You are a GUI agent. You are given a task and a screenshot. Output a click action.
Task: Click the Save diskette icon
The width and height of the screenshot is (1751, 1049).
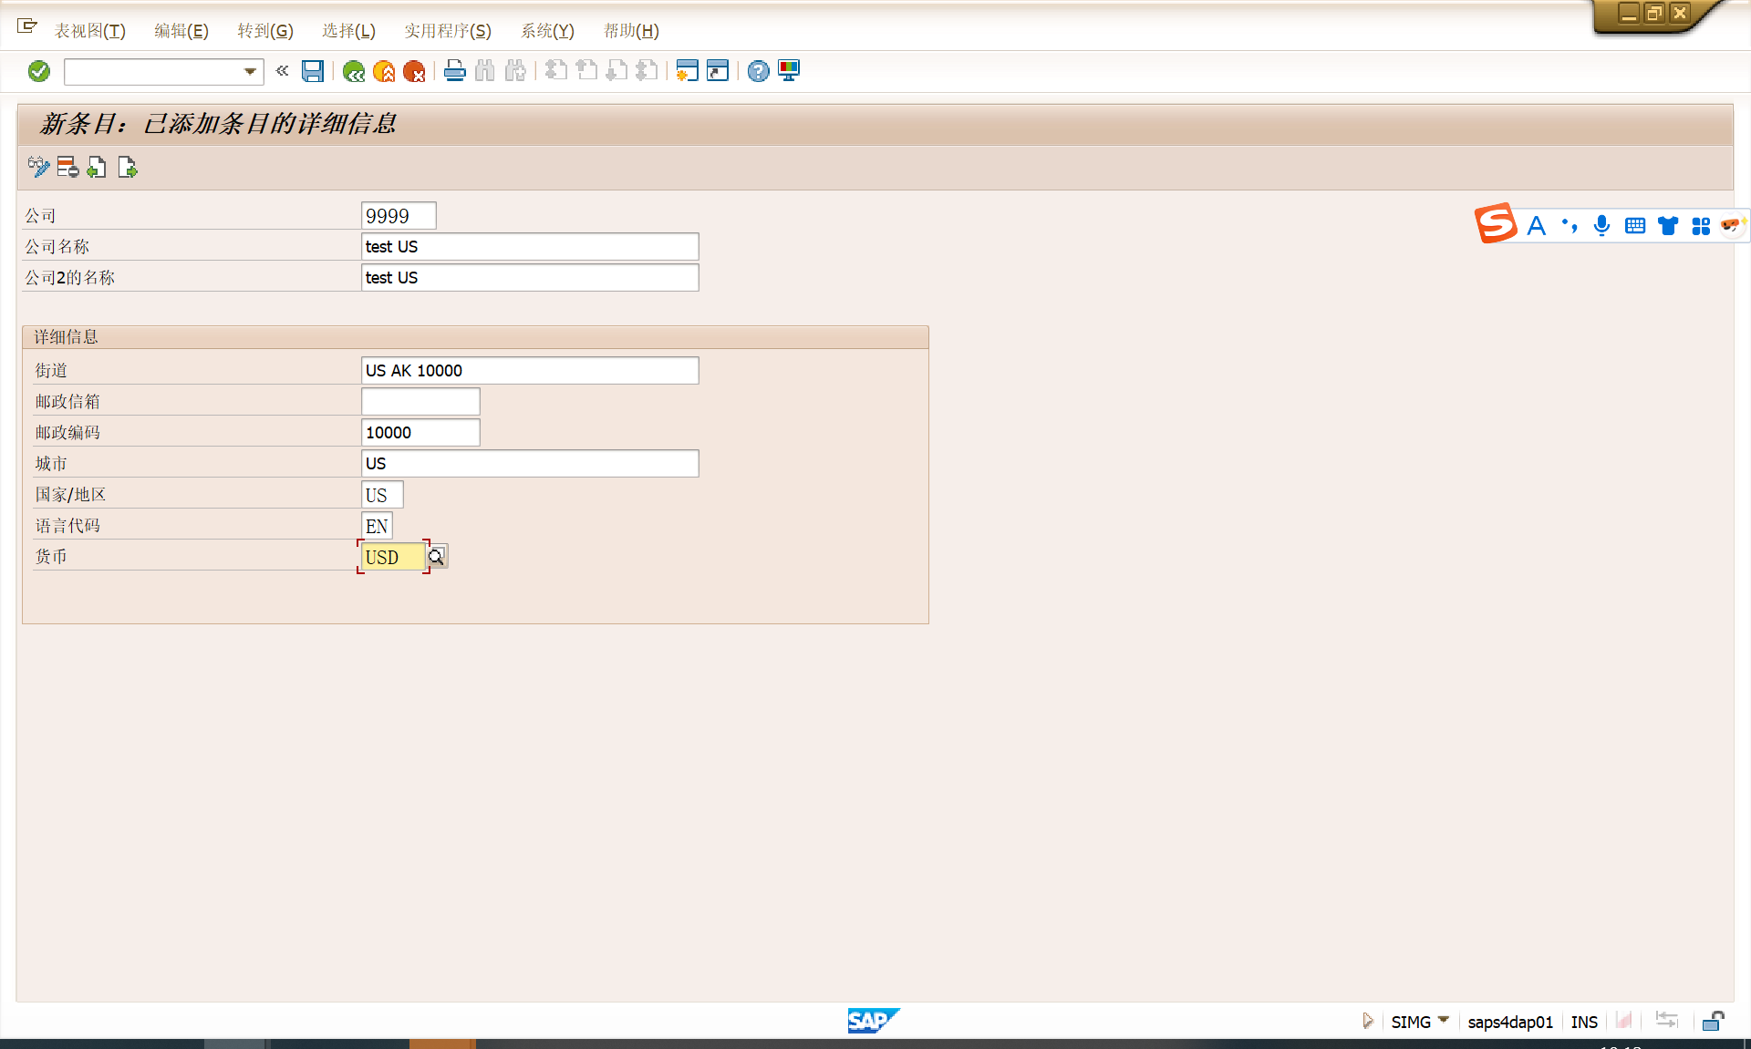click(313, 71)
